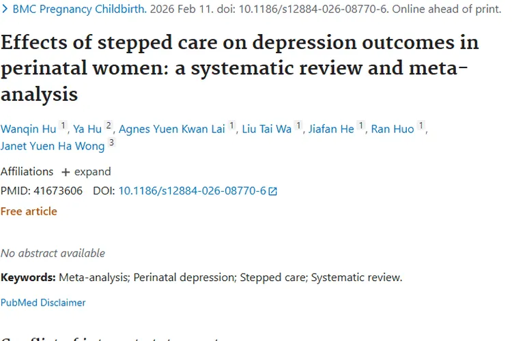The height and width of the screenshot is (341, 512).
Task: Expand the journal citation chevron
Action: (5, 10)
